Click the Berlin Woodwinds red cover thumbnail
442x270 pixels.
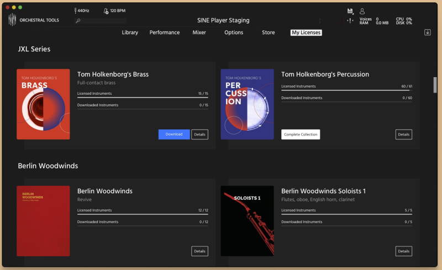tap(43, 221)
